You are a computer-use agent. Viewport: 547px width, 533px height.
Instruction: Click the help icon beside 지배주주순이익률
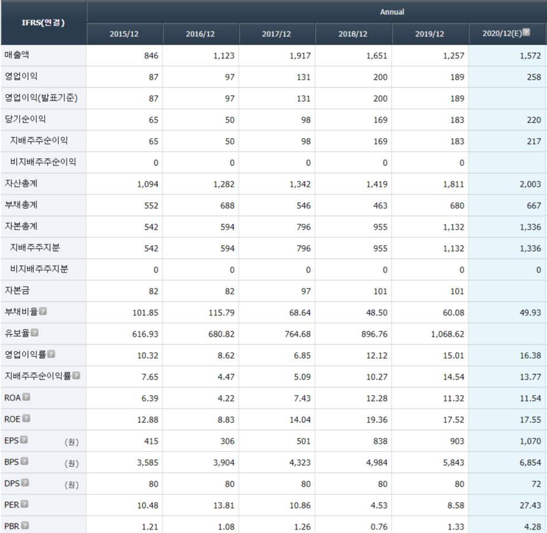tap(76, 375)
